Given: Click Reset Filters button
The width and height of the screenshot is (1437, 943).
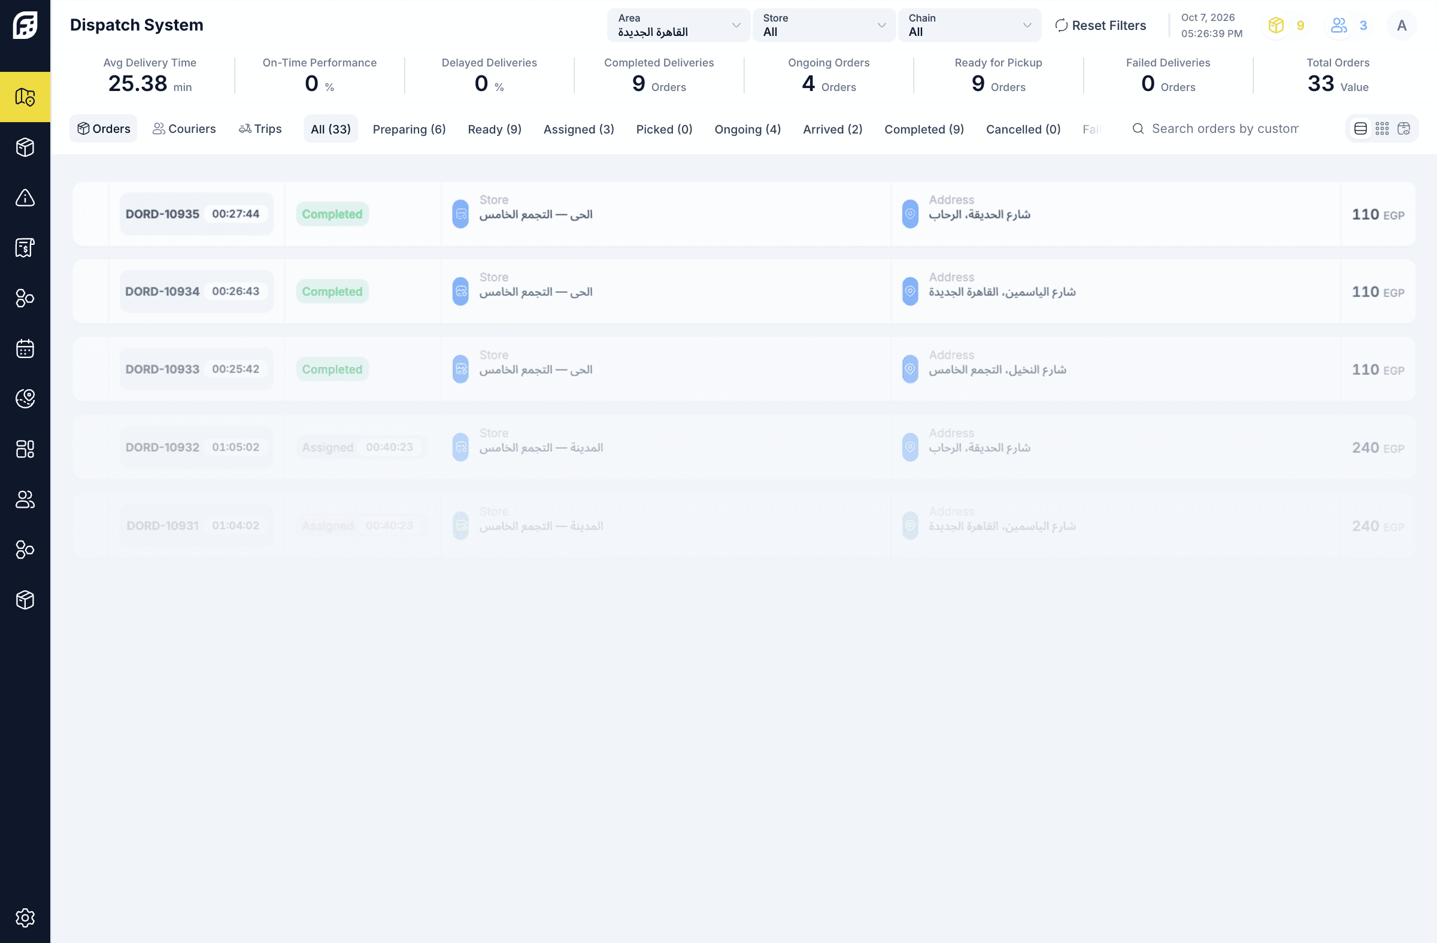Looking at the screenshot, I should (1100, 25).
